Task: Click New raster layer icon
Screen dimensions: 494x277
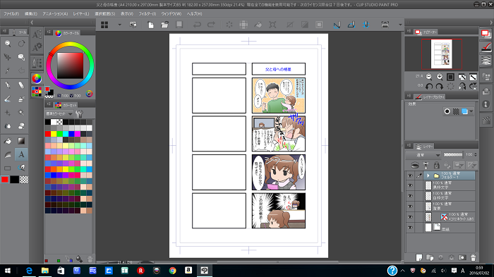Action: (419, 257)
